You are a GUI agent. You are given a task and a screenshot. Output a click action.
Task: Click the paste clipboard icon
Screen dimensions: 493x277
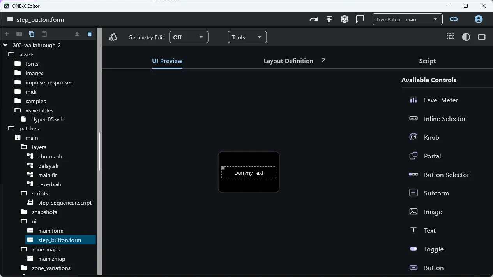coord(44,34)
